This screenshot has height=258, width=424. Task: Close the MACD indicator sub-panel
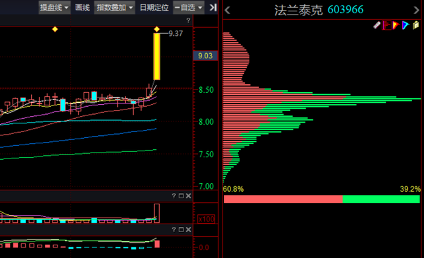point(188,229)
